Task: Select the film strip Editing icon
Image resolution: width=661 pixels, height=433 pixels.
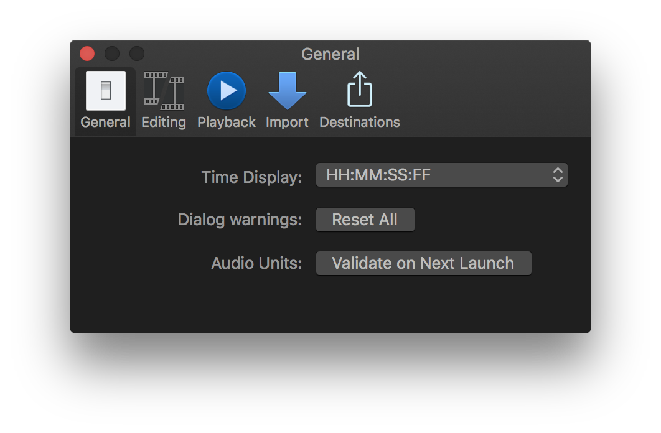Action: coord(163,90)
